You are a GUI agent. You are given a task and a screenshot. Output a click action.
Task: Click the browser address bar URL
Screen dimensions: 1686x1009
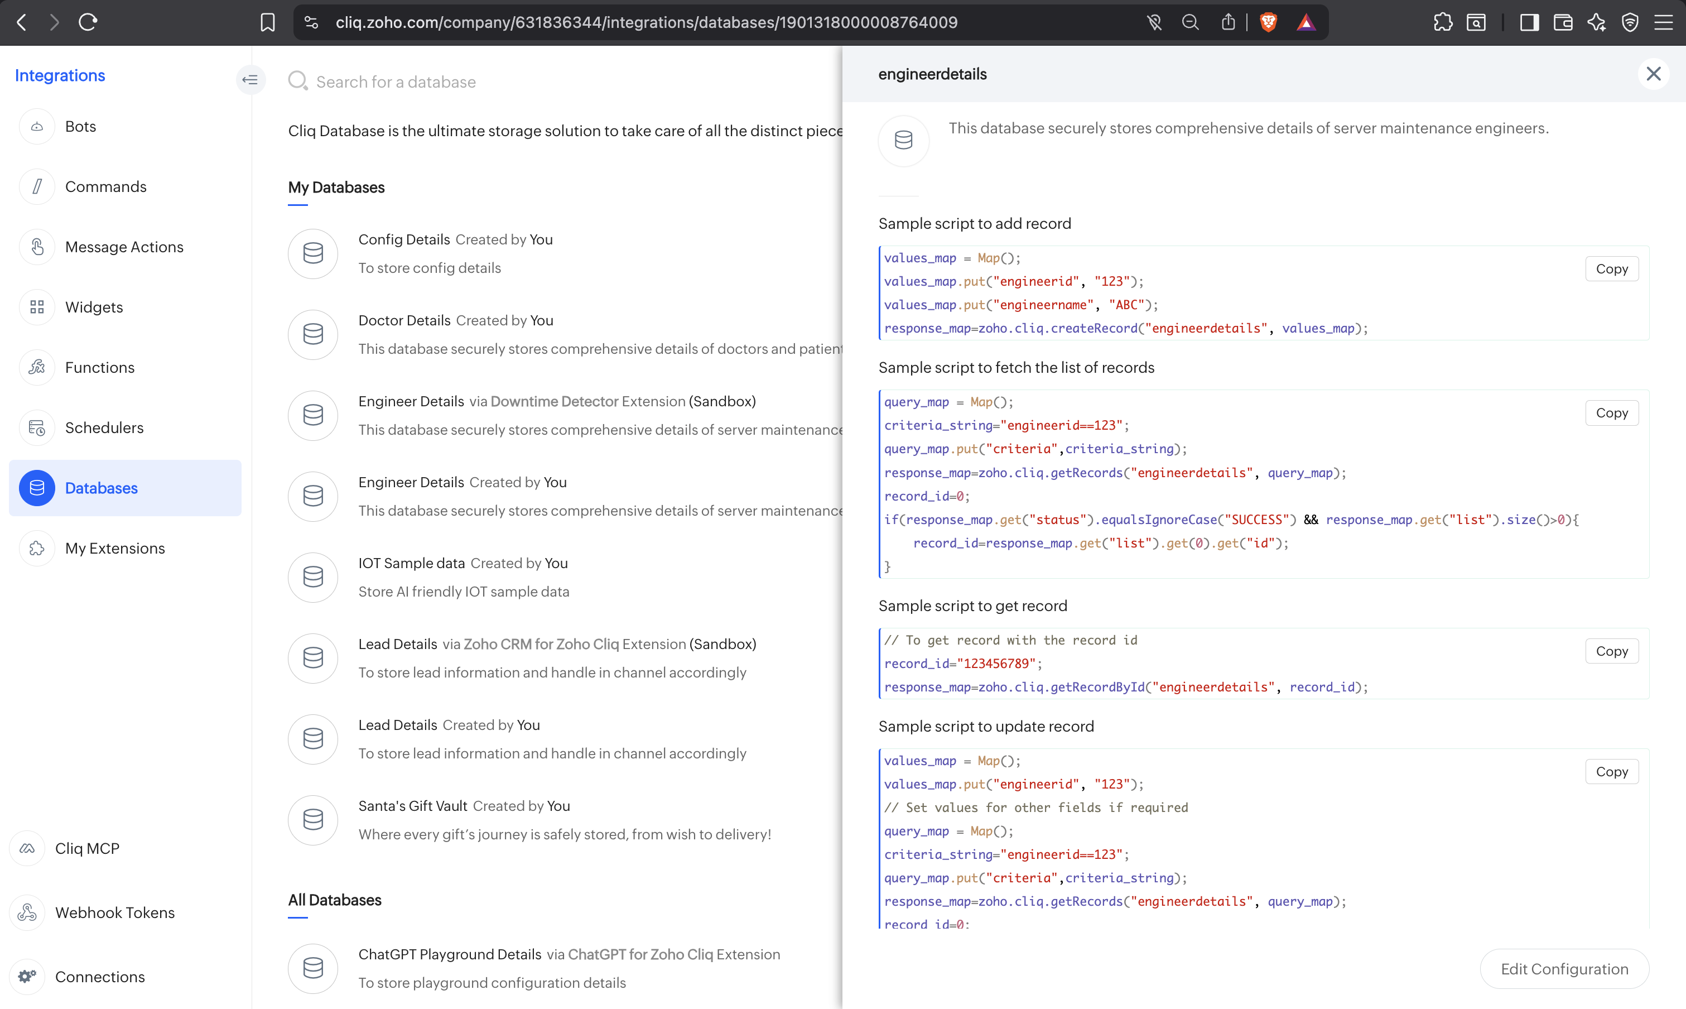tap(646, 22)
